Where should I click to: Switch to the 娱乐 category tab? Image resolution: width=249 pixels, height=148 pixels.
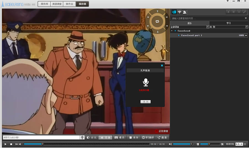[x=190, y=23]
